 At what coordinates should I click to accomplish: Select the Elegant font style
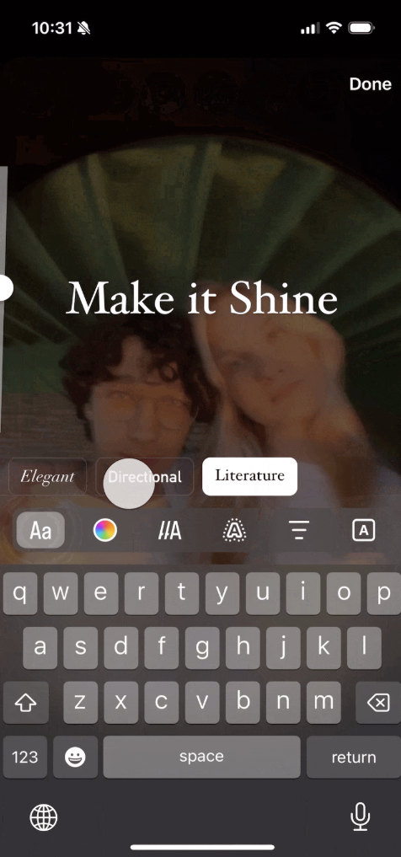(x=47, y=476)
